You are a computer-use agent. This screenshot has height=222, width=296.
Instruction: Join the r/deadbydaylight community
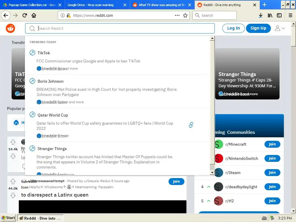272,187
